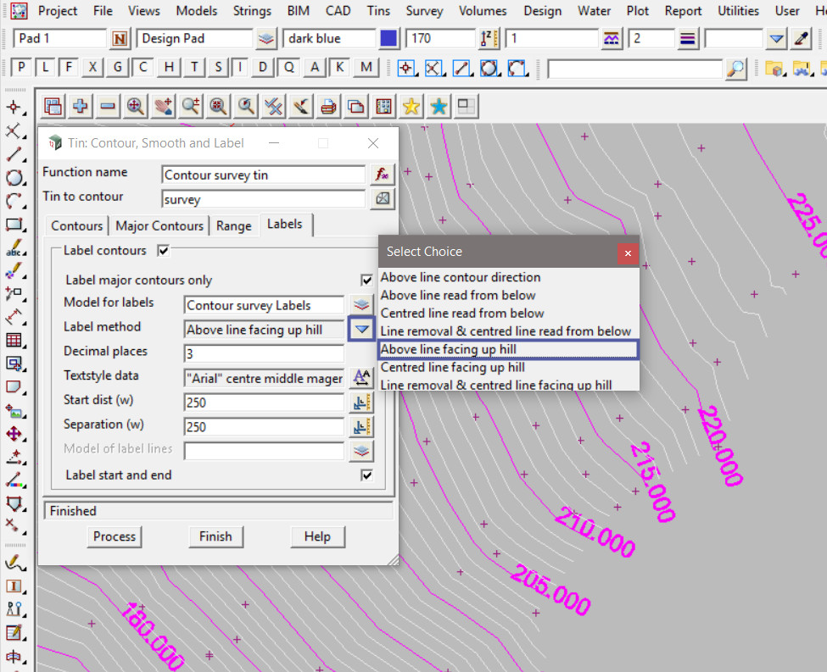Click the gold star icon in view toolbar
The height and width of the screenshot is (672, 827).
pos(411,106)
